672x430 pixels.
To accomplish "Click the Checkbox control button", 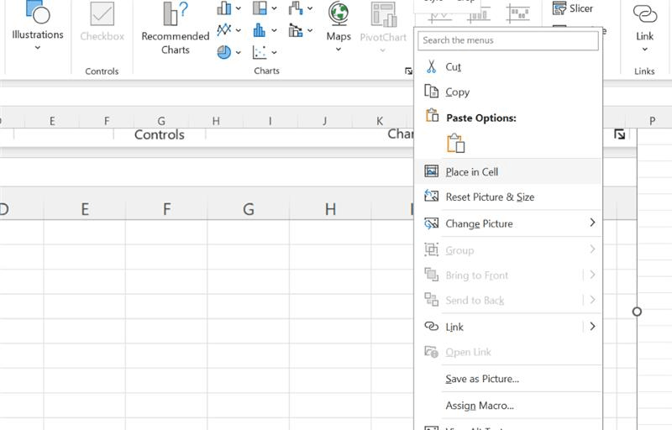I will [102, 23].
